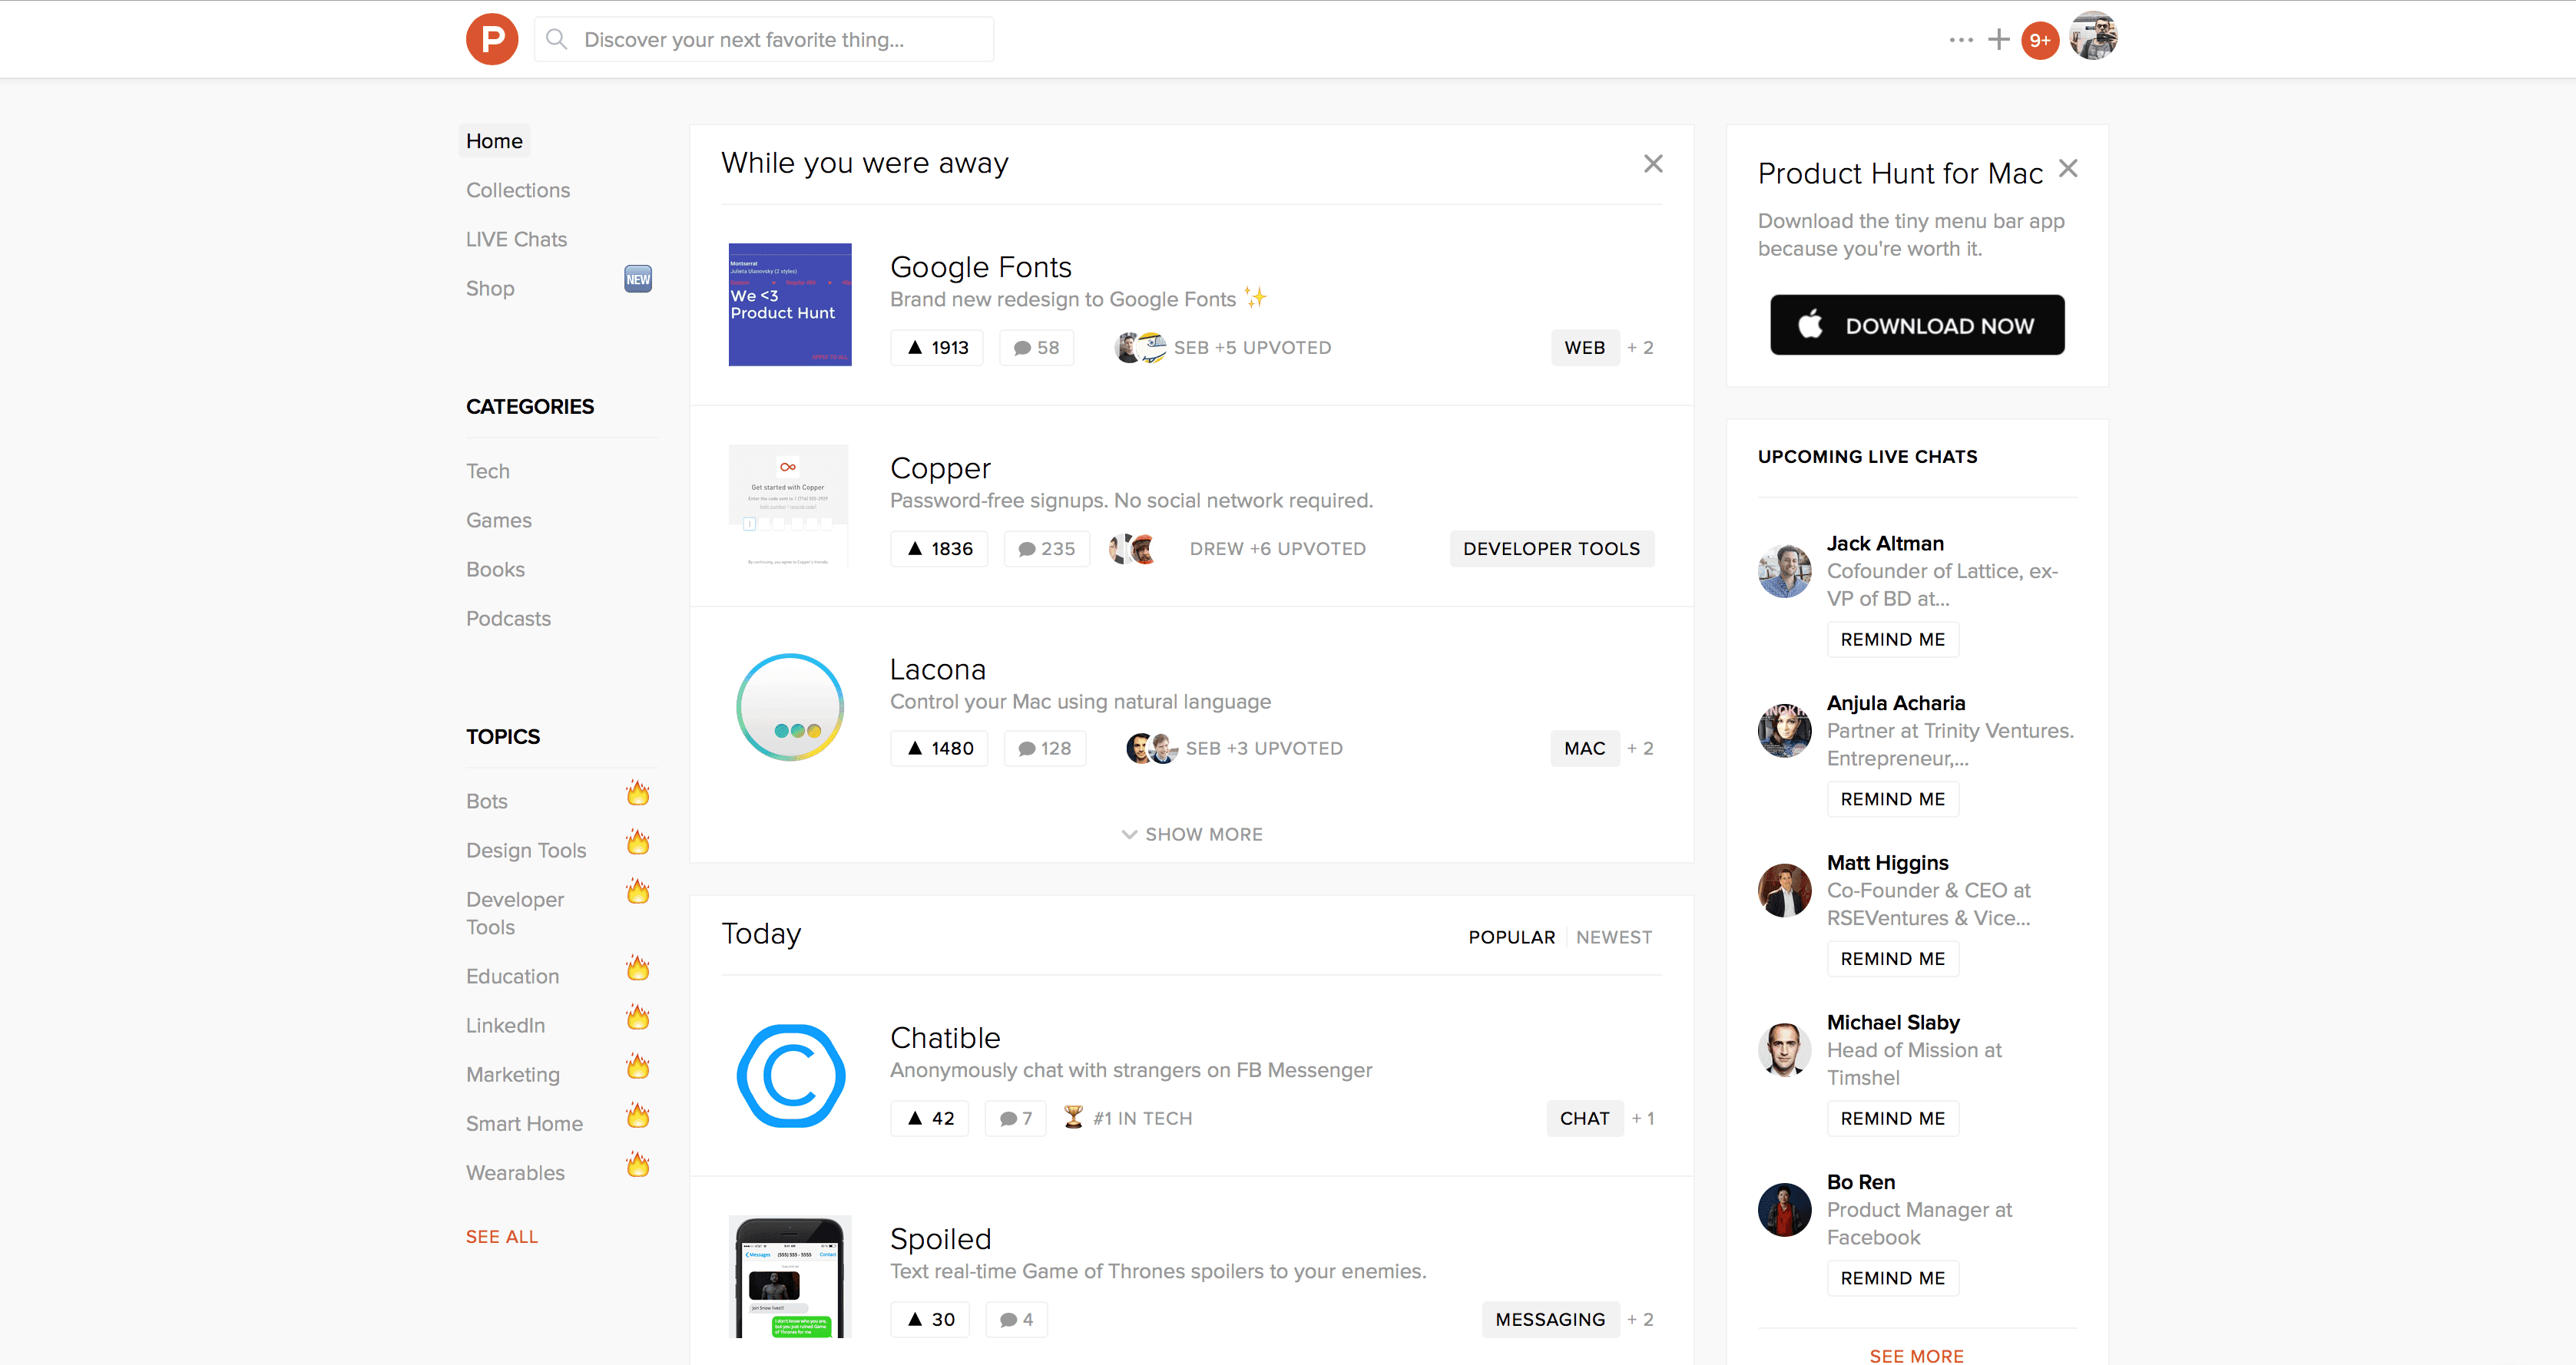Click the flame icon next to LinkedIn

[638, 1017]
